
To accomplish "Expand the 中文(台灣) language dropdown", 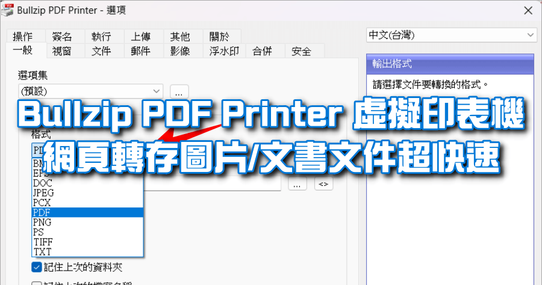I will 452,35.
